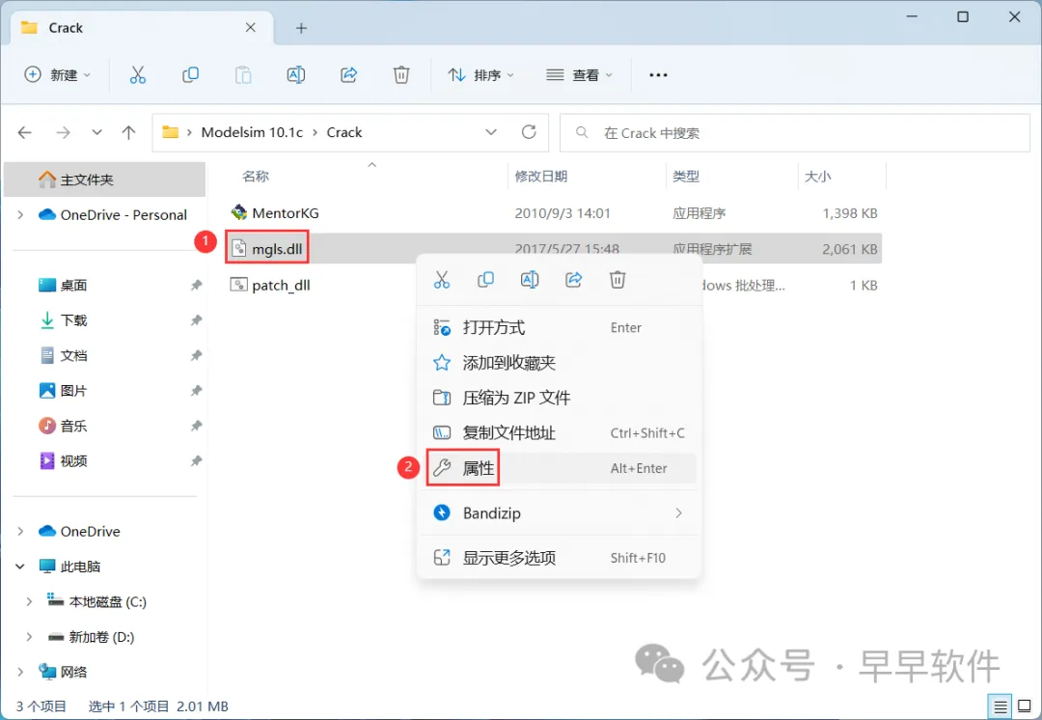
Task: Choose 复制文件地址 in the context menu
Action: 559,433
